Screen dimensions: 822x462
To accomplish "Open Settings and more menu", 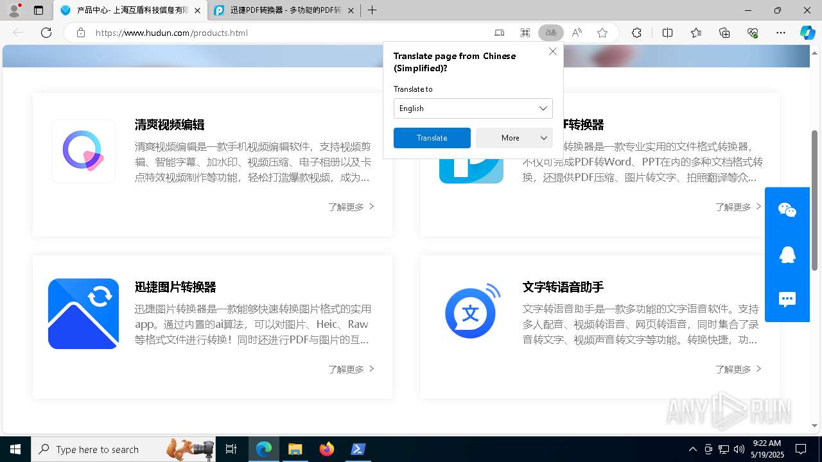I will pyautogui.click(x=781, y=33).
